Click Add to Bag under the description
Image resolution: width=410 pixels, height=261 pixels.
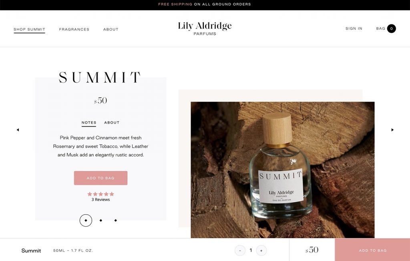click(100, 178)
